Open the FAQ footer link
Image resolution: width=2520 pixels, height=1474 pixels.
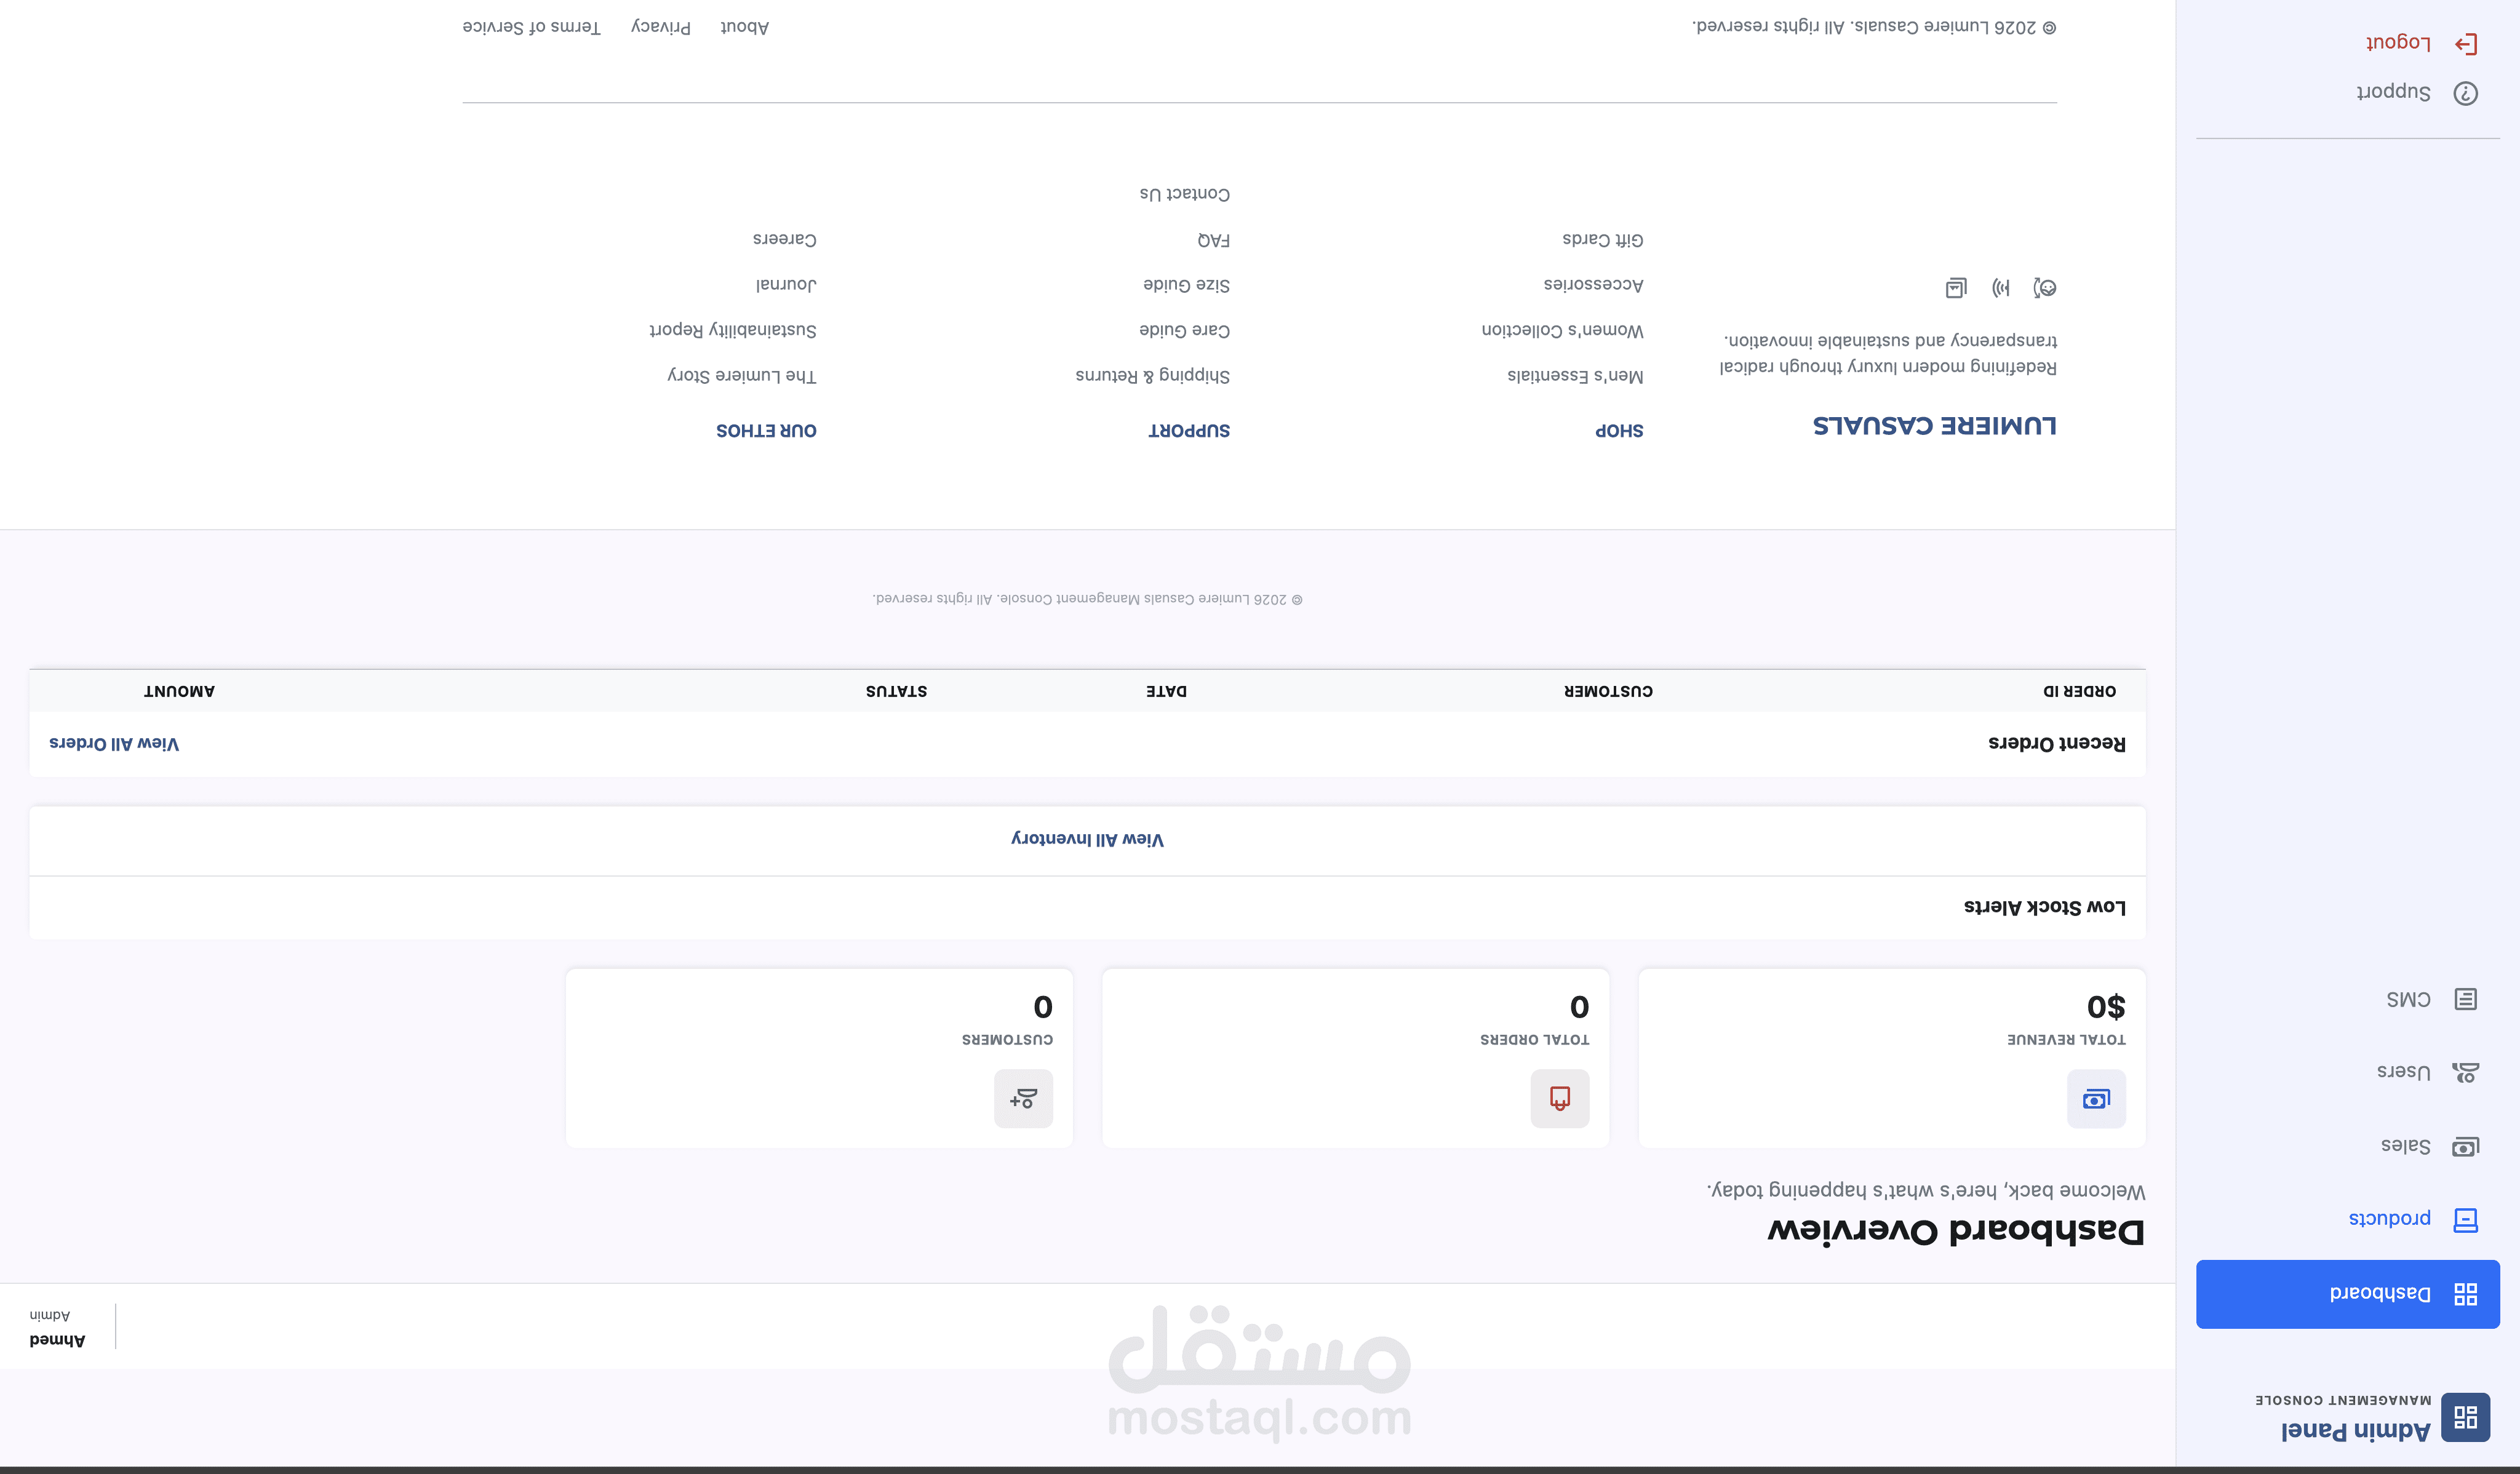coord(1213,240)
